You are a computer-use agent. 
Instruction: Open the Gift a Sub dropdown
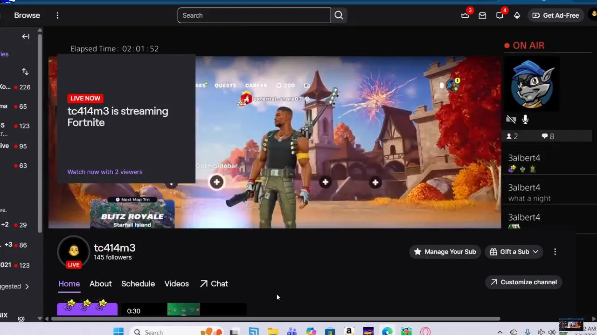[x=514, y=252]
